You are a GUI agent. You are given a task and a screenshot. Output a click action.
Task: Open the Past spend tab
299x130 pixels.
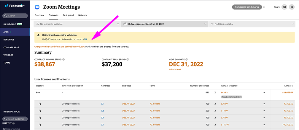click(x=68, y=15)
